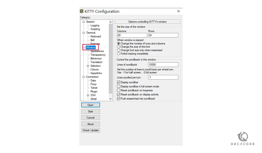The height and width of the screenshot is (153, 262).
Task: Click the About button
Action: [91, 124]
